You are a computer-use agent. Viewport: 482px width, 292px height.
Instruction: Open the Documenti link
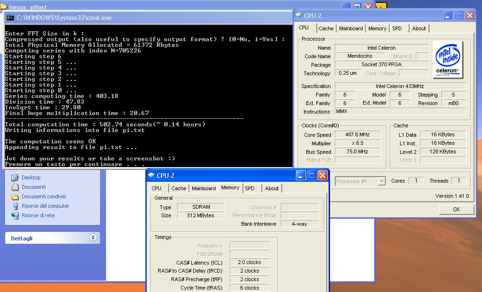tap(34, 187)
